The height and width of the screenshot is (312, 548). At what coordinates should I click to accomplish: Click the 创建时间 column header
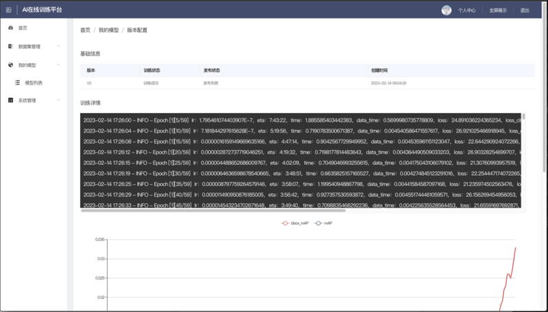(x=379, y=70)
